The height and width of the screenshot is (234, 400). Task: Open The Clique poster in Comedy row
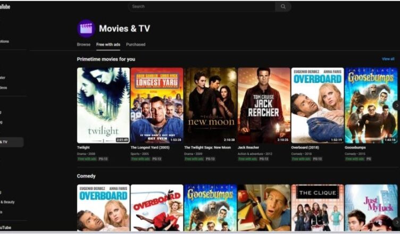coord(318,208)
